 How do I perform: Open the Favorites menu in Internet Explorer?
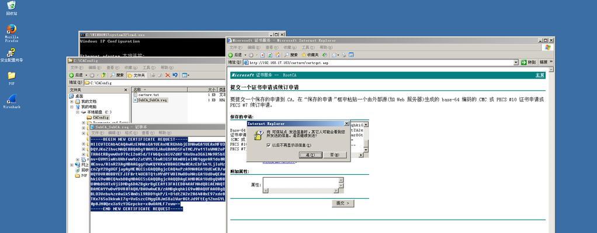pyautogui.click(x=290, y=47)
